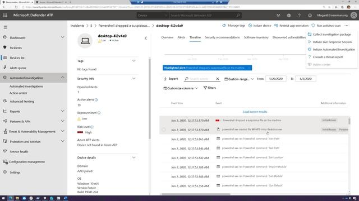Open the Device search scope dropdown
Screen dimensions: 359x201
tap(153, 15)
